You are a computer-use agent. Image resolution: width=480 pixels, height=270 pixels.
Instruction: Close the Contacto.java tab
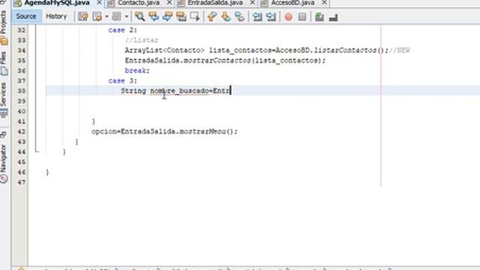[169, 3]
